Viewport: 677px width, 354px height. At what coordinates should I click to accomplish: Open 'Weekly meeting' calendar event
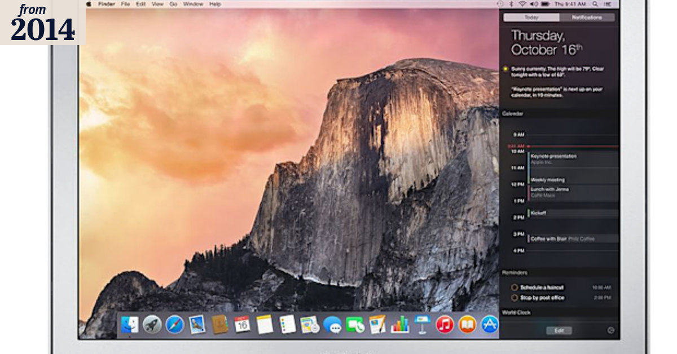573,180
